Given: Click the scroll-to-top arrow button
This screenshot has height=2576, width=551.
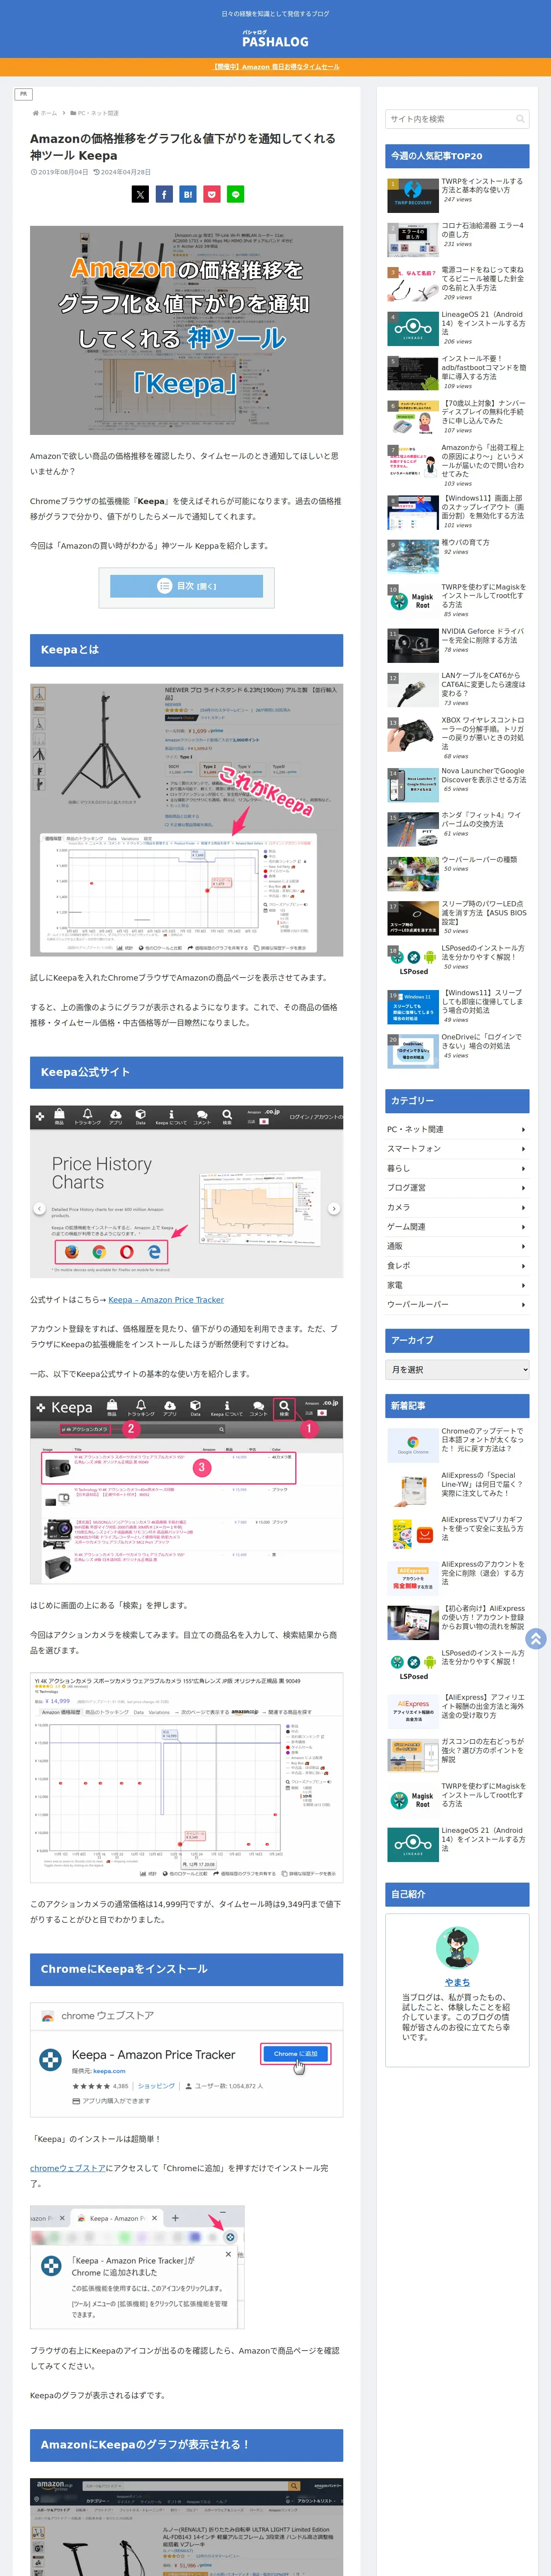Looking at the screenshot, I should point(536,1639).
